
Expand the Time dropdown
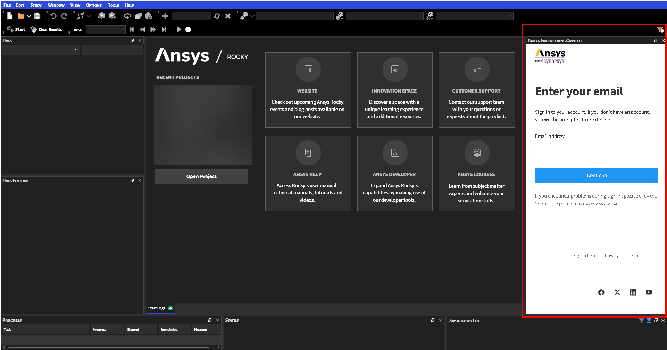122,30
